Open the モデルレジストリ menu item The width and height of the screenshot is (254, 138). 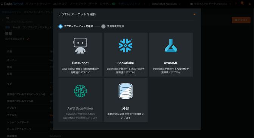(129, 4)
